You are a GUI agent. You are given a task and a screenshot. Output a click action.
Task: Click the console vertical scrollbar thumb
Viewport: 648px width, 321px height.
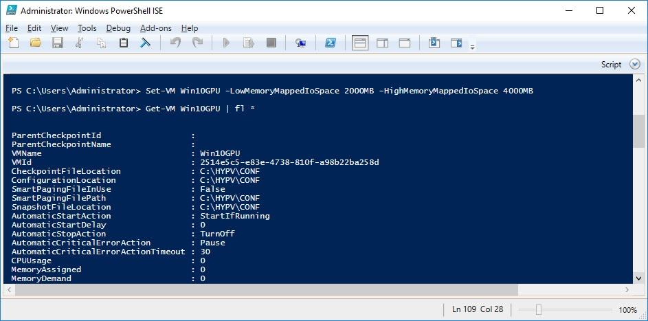pyautogui.click(x=639, y=131)
